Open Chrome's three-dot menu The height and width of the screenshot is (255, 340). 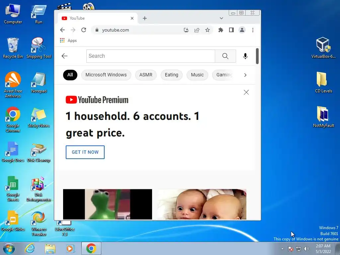pyautogui.click(x=253, y=30)
